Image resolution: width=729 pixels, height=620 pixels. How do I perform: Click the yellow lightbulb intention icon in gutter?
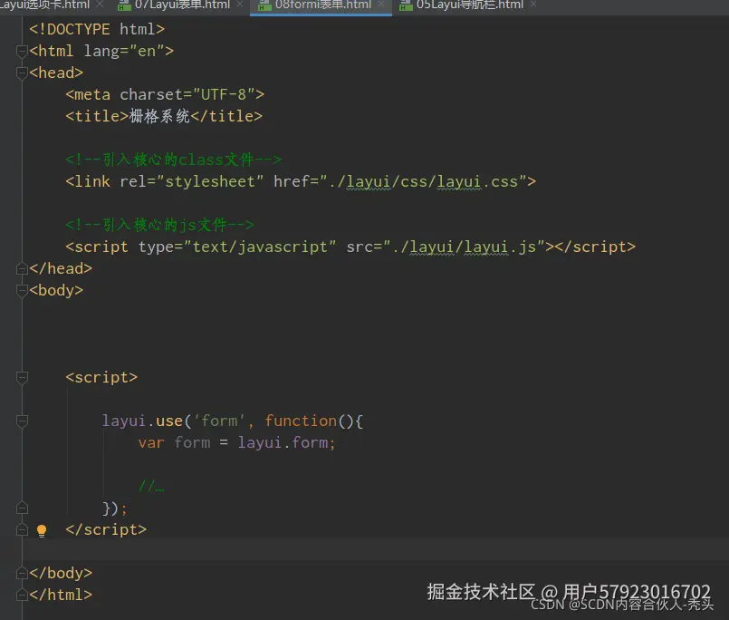click(41, 529)
